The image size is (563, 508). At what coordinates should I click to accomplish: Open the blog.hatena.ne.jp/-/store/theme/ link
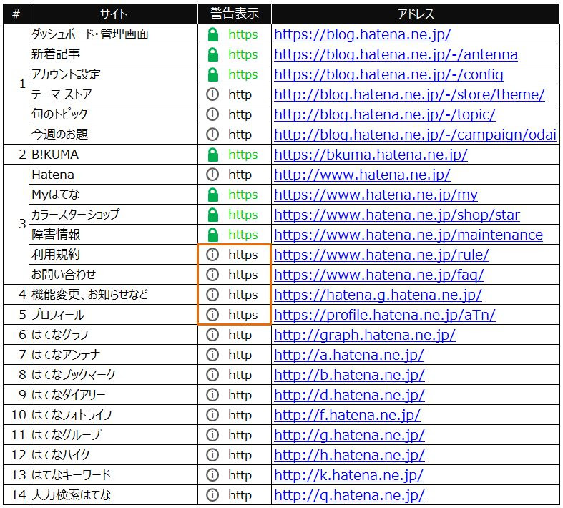point(409,94)
